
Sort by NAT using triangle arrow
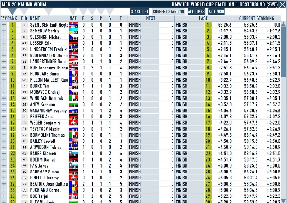pyautogui.click(x=73, y=11)
